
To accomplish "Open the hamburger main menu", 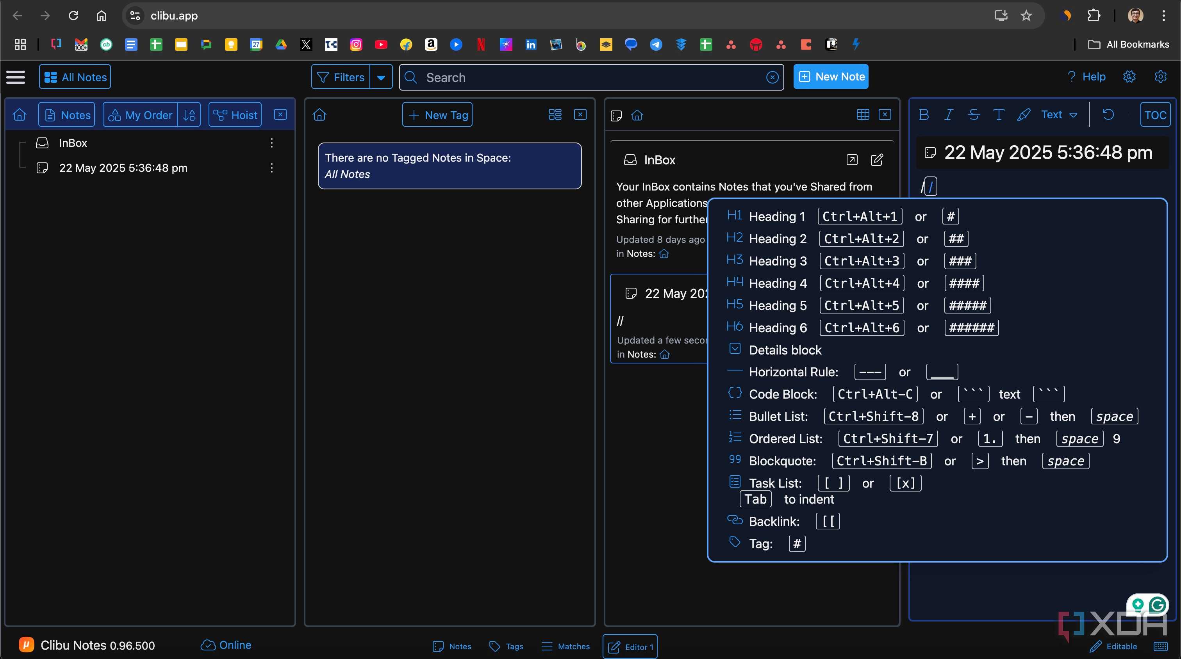I will coord(16,77).
